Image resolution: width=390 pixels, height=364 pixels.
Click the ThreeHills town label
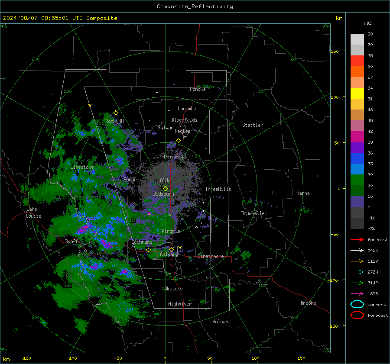pyautogui.click(x=218, y=189)
